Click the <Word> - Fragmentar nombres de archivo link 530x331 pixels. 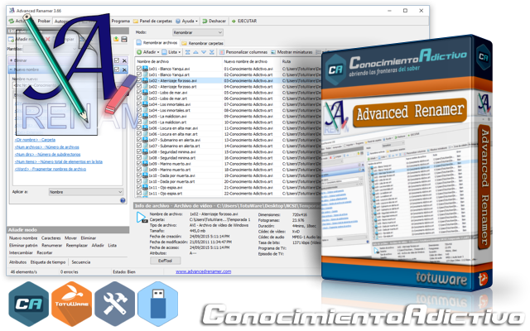pos(51,169)
